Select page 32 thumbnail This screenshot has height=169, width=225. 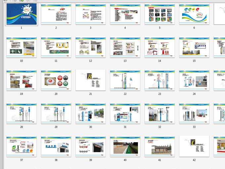(160, 113)
